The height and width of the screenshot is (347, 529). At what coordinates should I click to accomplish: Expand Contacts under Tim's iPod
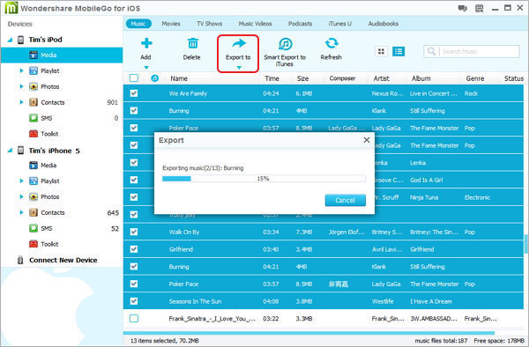pyautogui.click(x=21, y=102)
